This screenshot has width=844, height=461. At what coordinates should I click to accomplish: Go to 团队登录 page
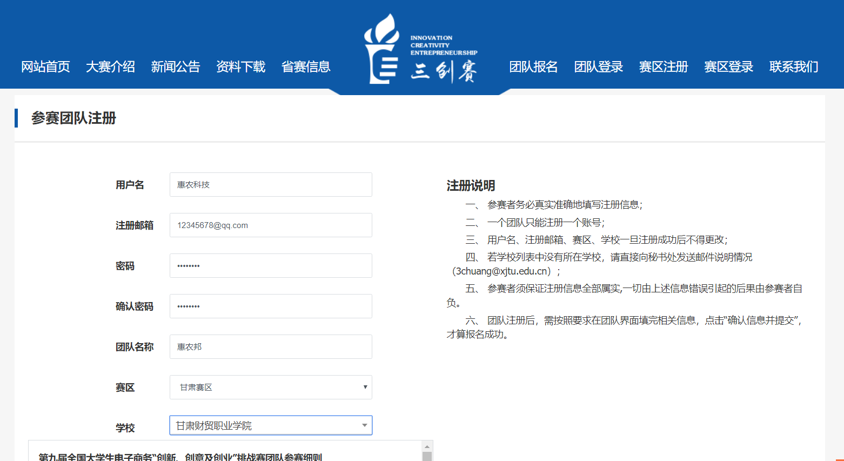(598, 67)
